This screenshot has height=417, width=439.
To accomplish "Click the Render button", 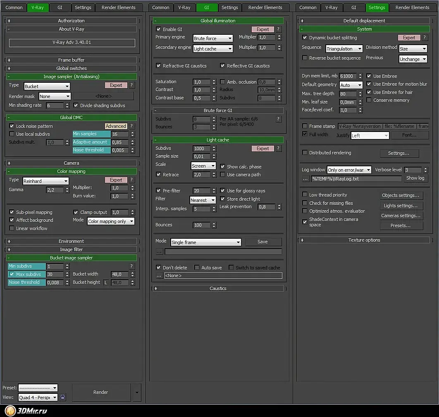I will pos(101,392).
